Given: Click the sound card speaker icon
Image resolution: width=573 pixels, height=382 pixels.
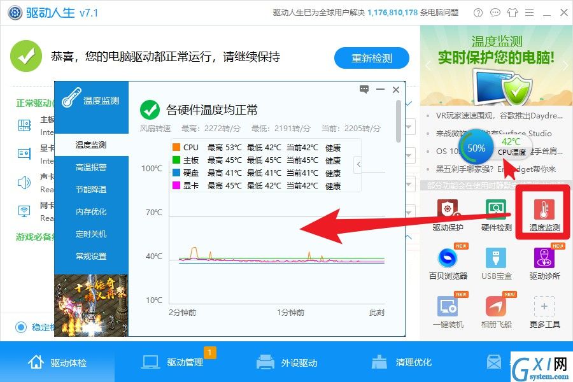Looking at the screenshot, I should click(x=24, y=183).
